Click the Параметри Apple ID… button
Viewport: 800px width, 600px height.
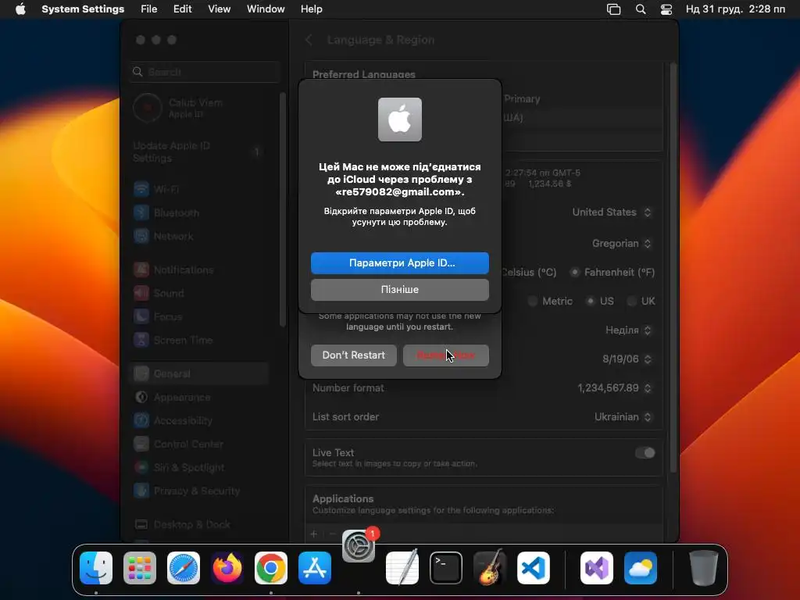[x=400, y=263]
